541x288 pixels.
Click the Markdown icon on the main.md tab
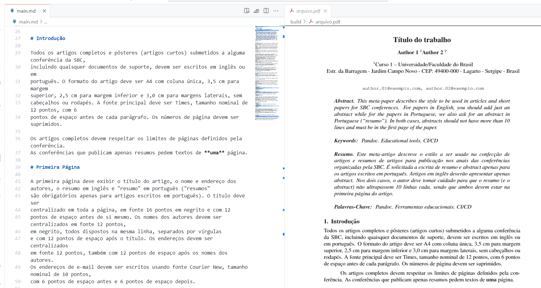tap(12, 11)
